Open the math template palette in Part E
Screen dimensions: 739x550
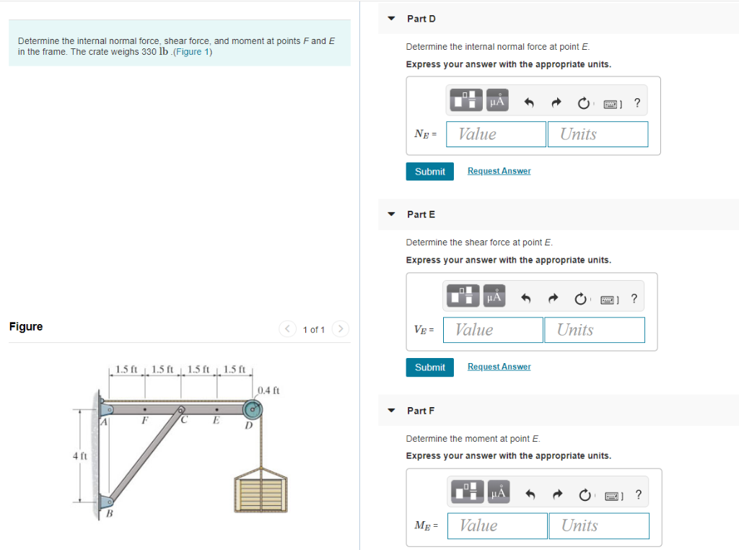[464, 296]
